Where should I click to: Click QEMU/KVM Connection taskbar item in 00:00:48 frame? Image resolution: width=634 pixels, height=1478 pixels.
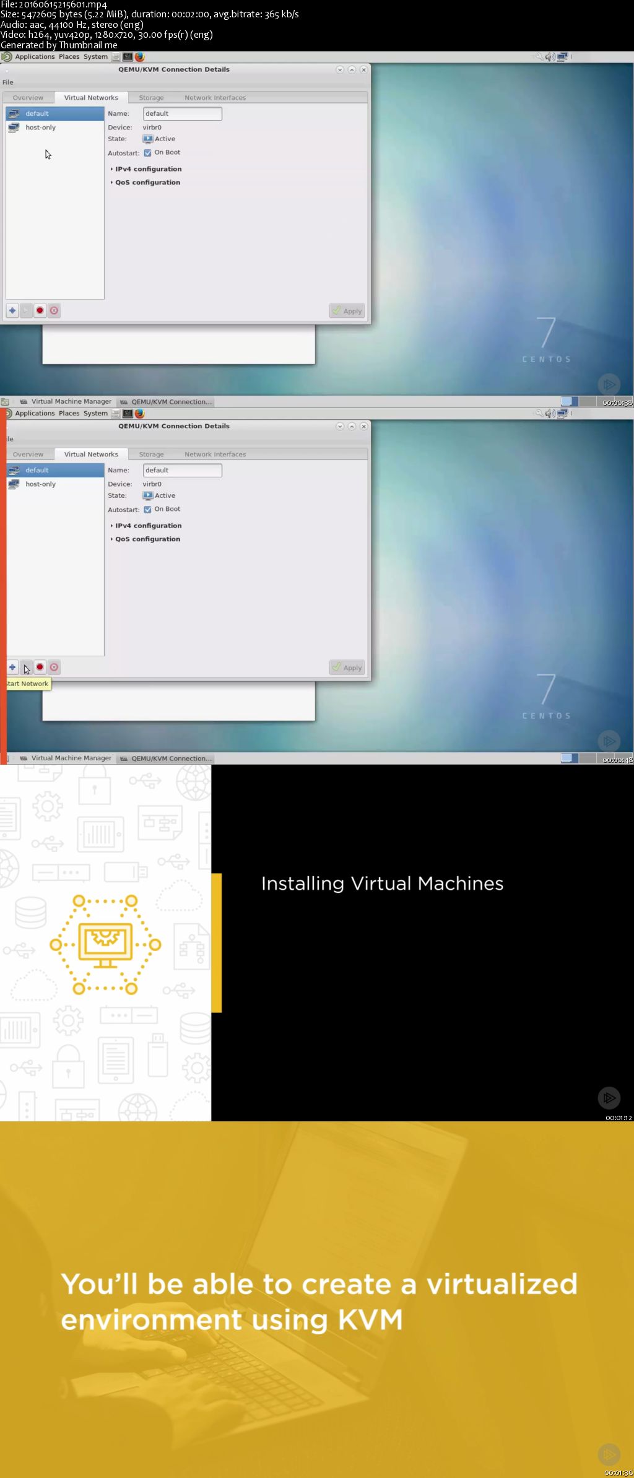[x=166, y=759]
